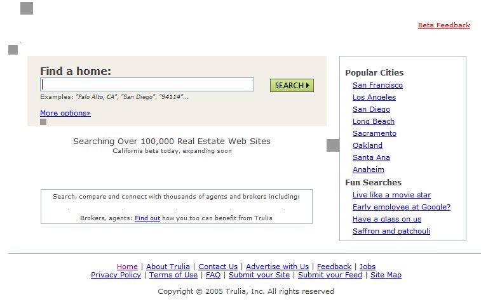Open Submit your Feed link

point(330,275)
